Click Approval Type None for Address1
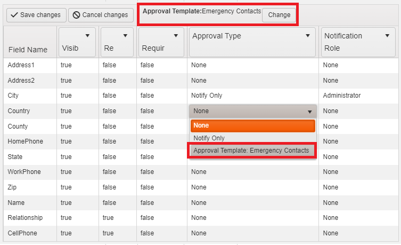 [x=199, y=65]
